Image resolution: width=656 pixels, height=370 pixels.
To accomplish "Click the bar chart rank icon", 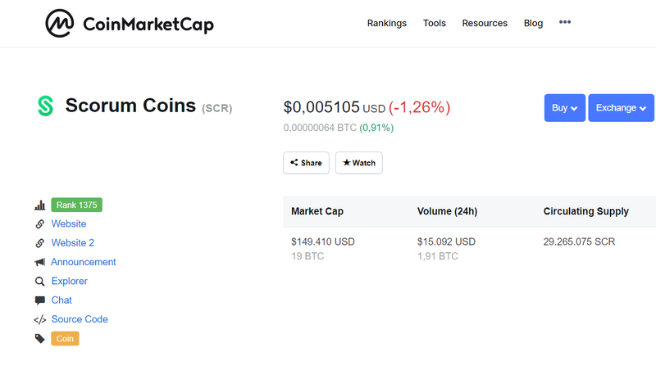I will pyautogui.click(x=39, y=205).
